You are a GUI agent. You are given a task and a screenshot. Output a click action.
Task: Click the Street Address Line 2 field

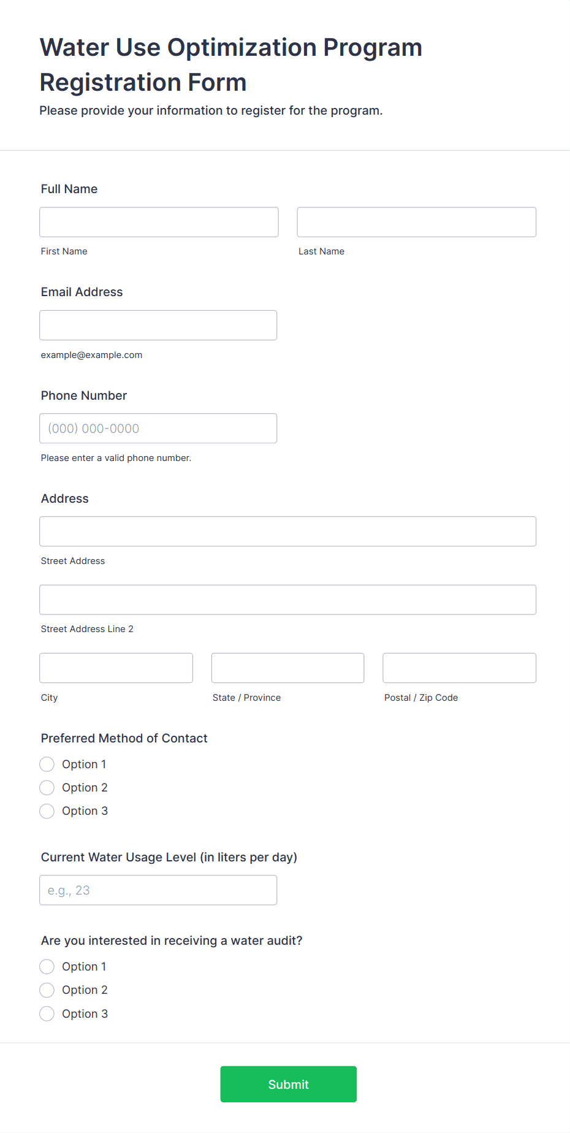(287, 600)
